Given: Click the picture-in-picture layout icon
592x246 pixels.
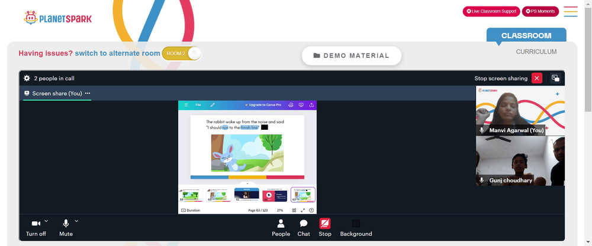Looking at the screenshot, I should [555, 78].
